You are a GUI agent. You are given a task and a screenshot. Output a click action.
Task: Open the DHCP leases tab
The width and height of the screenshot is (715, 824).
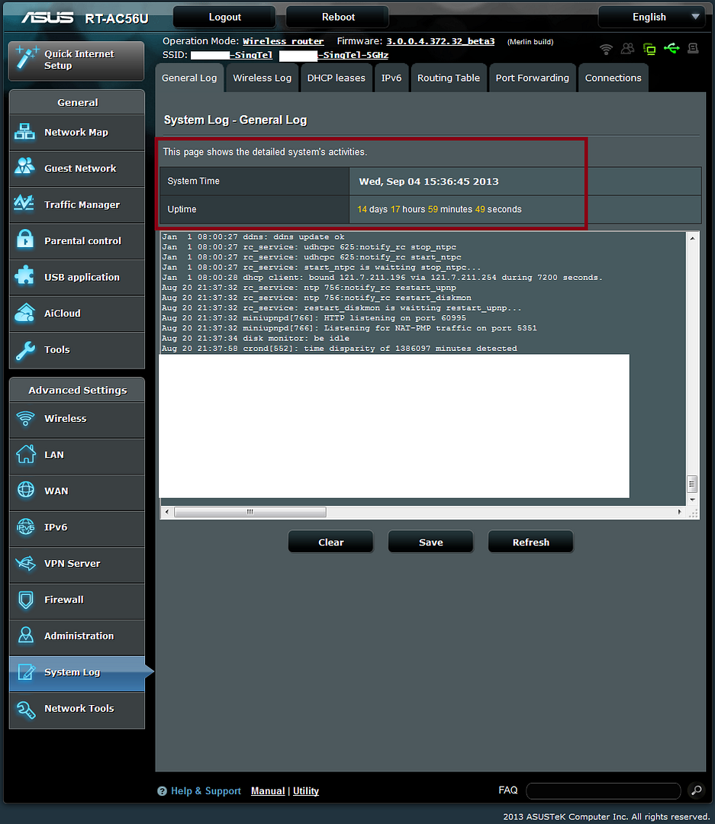coord(336,78)
